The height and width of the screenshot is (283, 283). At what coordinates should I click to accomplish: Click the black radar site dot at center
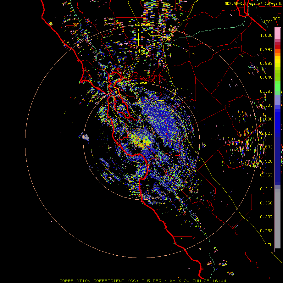coord(141,141)
